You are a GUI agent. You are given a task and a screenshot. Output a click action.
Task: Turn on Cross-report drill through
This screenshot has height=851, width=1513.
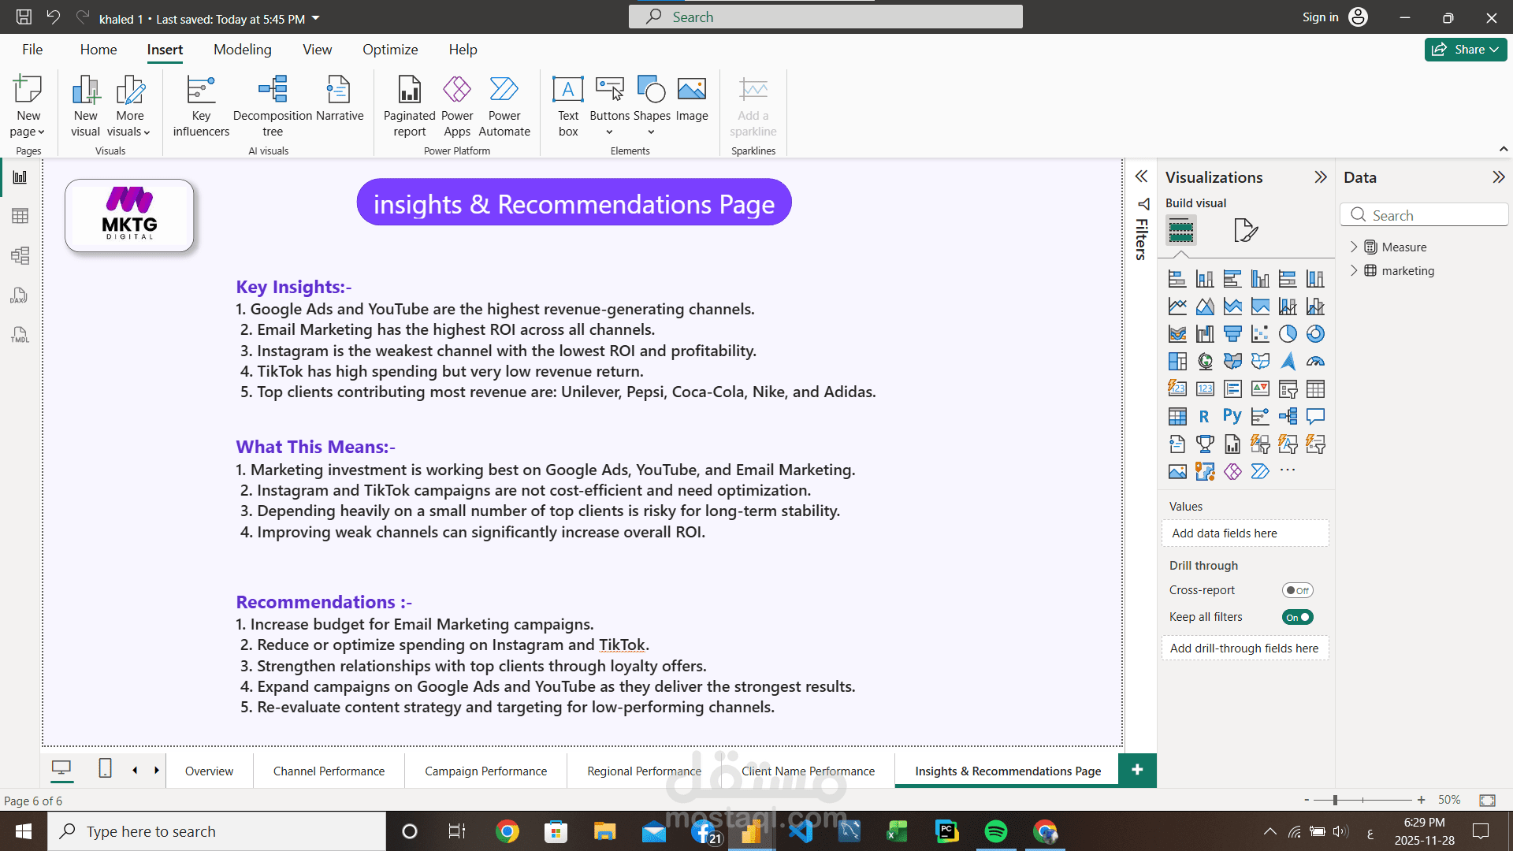(1297, 590)
